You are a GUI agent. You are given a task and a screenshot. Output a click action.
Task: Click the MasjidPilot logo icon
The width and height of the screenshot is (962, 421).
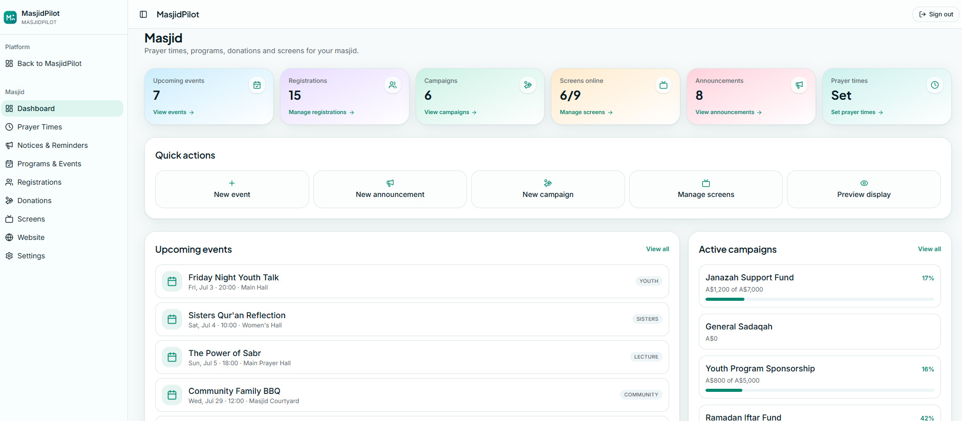[10, 17]
